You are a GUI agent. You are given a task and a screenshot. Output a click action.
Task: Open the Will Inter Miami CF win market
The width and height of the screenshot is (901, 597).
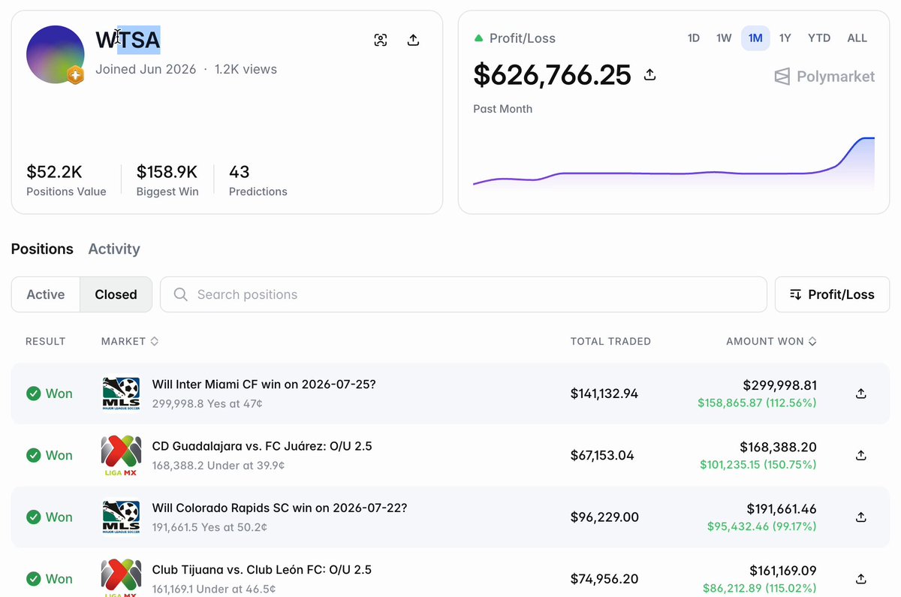point(264,384)
